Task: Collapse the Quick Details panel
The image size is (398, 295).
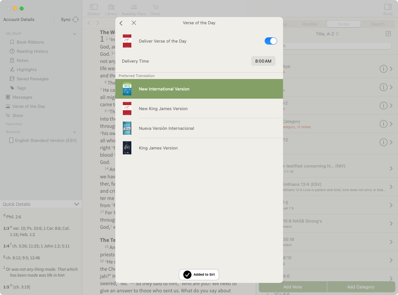Action: tap(77, 204)
